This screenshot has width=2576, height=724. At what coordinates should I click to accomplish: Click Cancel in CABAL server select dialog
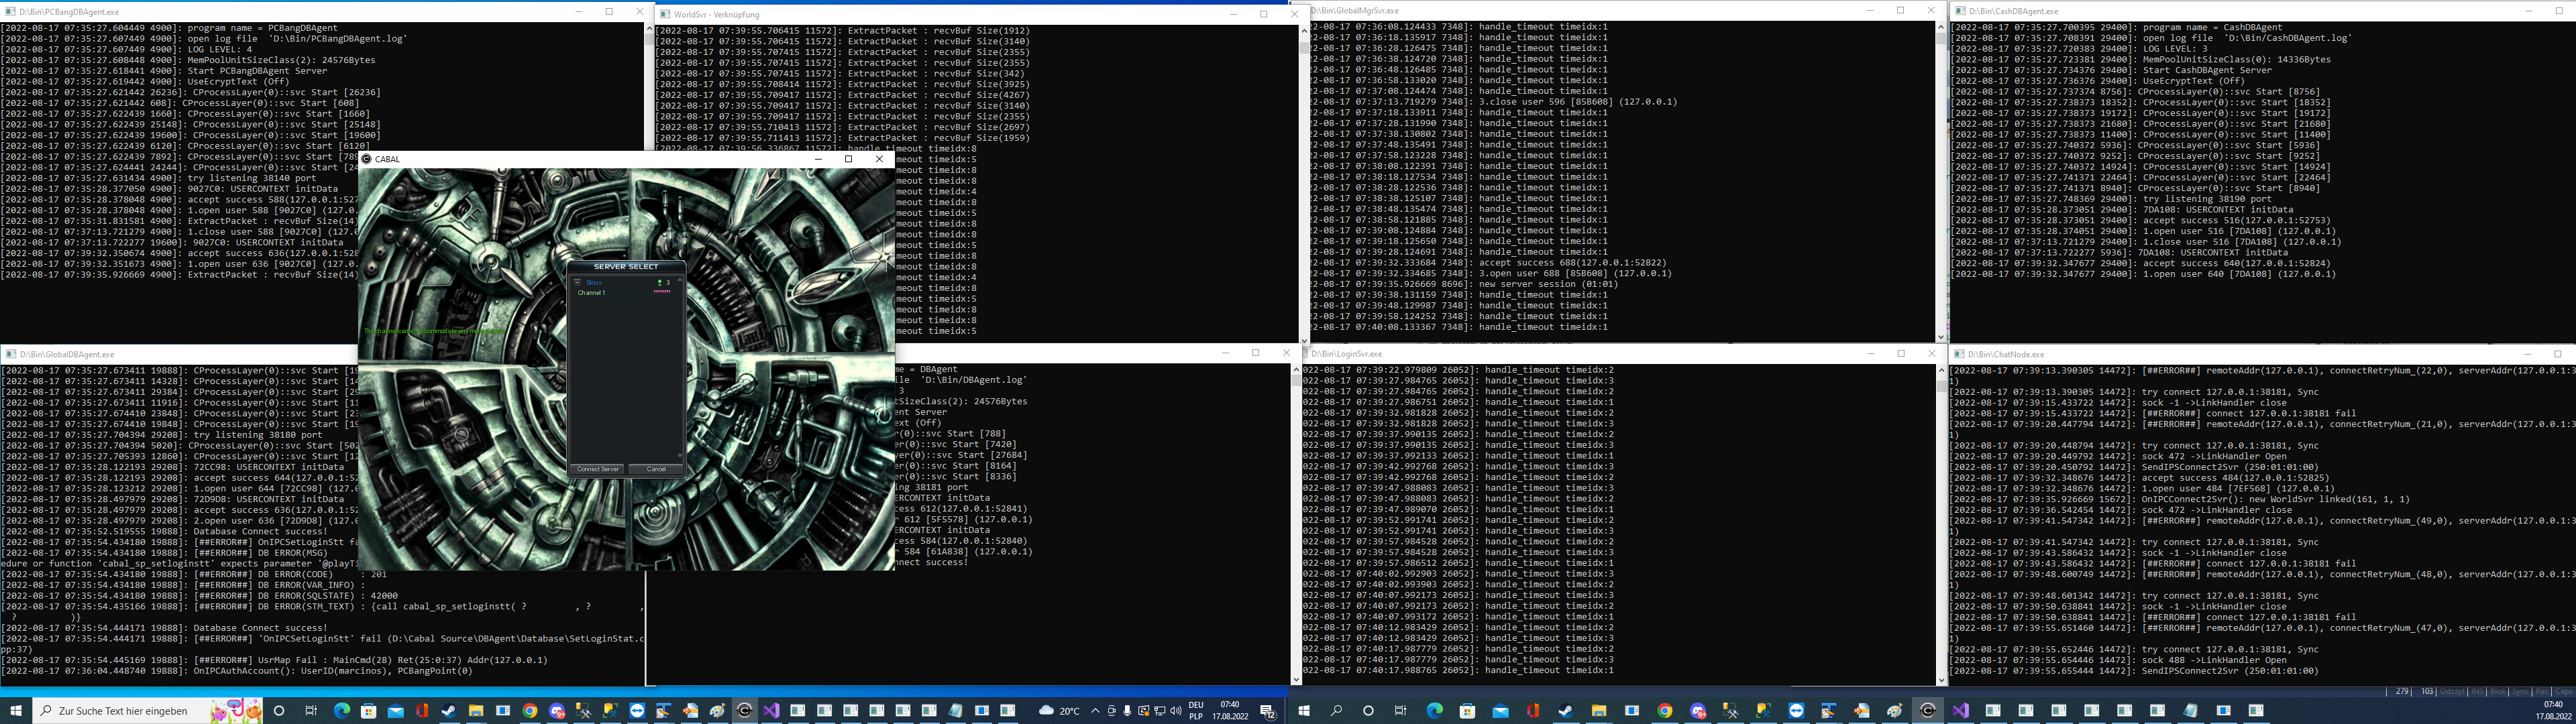[x=656, y=469]
